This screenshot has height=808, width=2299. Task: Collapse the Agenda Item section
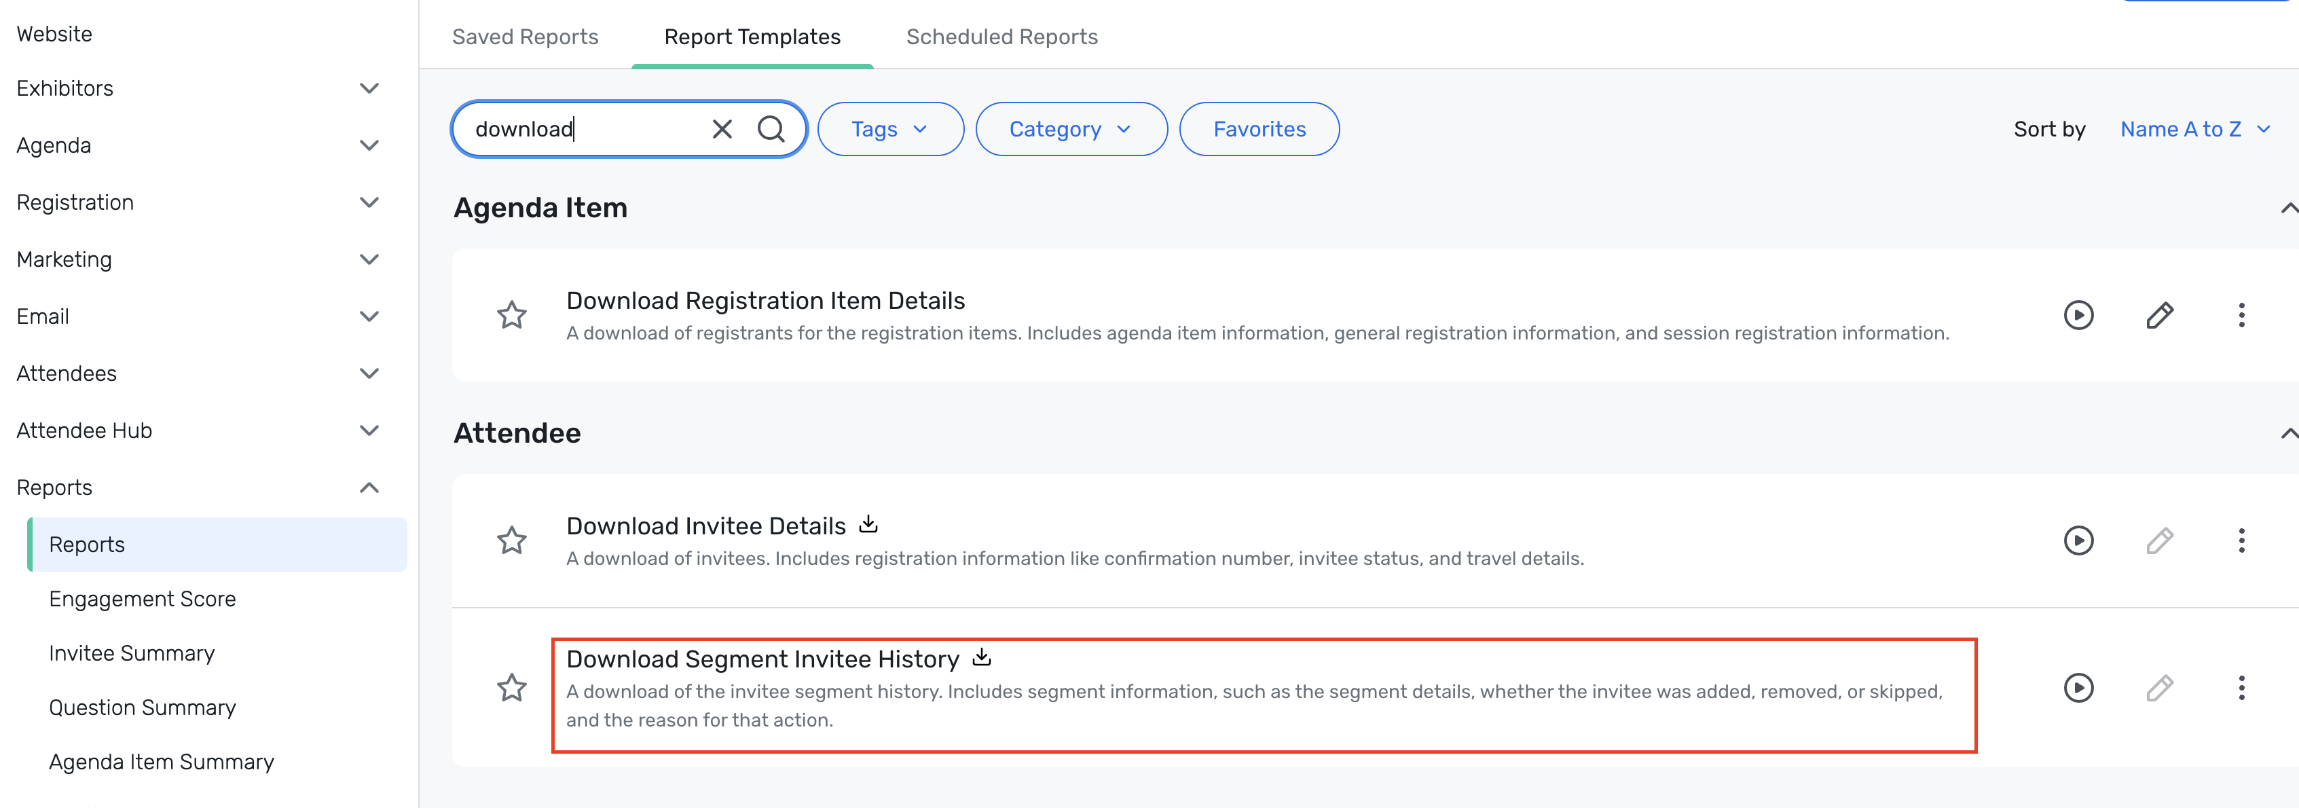click(2287, 208)
